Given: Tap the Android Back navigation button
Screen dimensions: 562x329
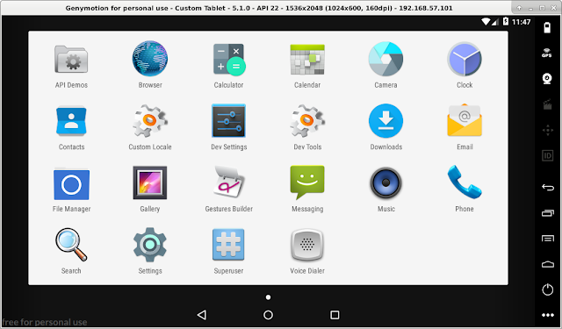Looking at the screenshot, I should point(202,315).
